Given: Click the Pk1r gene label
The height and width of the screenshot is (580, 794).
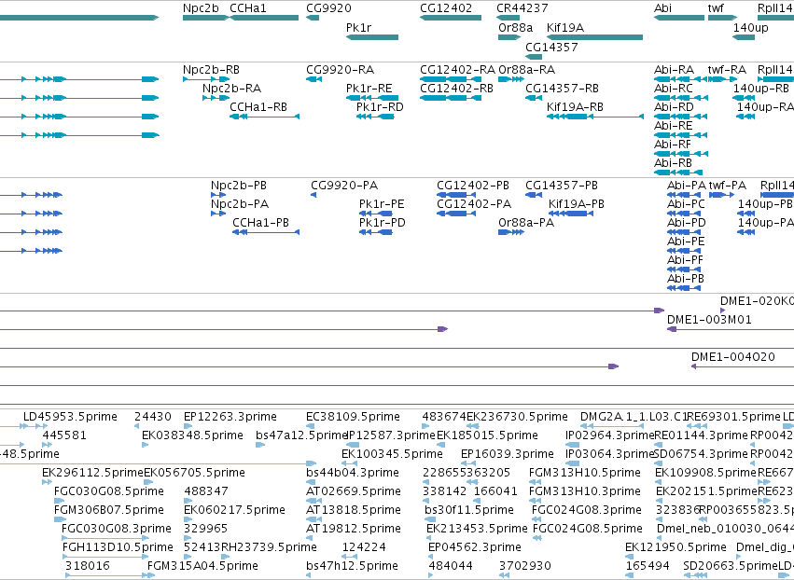Looking at the screenshot, I should [x=358, y=28].
